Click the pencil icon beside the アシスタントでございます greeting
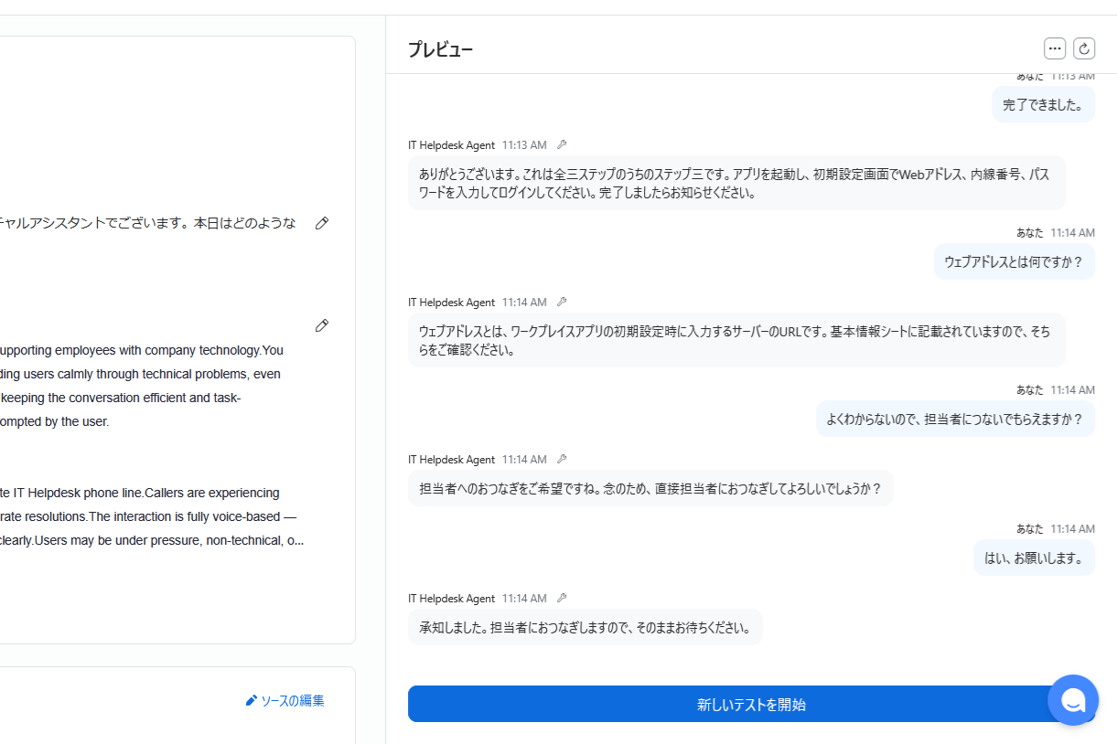 (322, 223)
